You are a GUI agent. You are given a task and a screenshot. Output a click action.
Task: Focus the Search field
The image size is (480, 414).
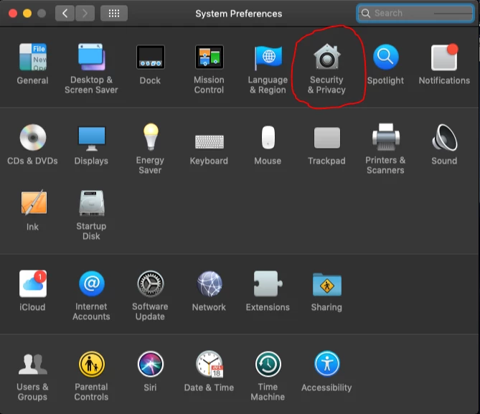pos(415,13)
